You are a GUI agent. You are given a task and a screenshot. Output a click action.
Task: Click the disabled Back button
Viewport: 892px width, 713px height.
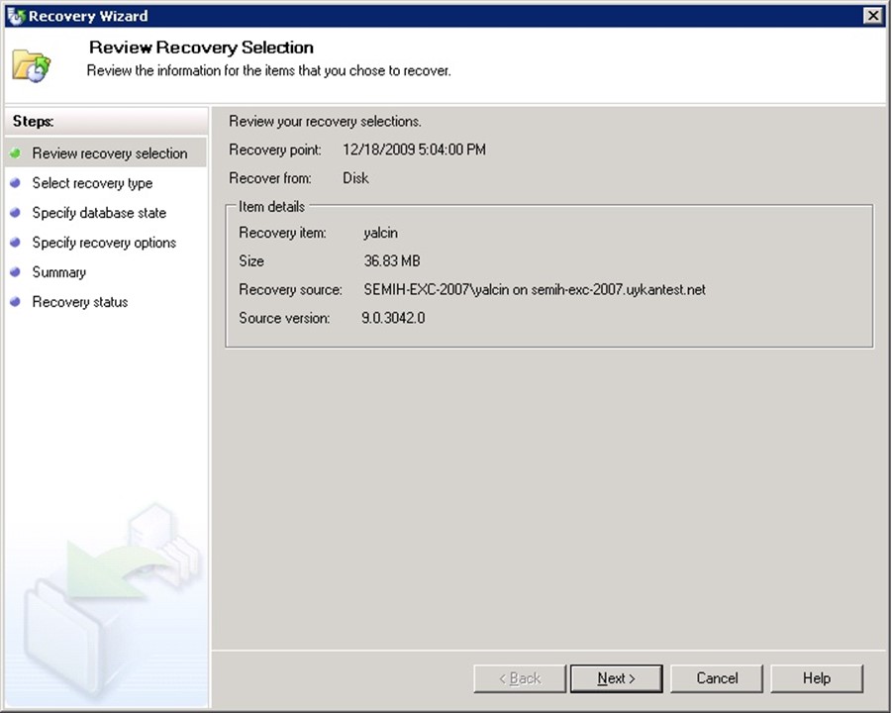519,678
